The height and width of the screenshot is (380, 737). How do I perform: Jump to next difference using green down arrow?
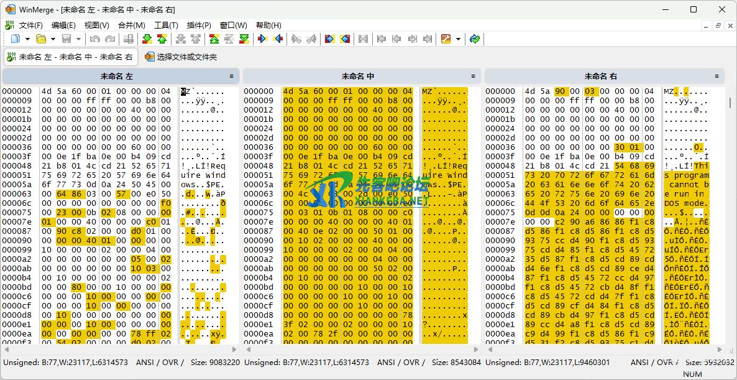click(147, 39)
